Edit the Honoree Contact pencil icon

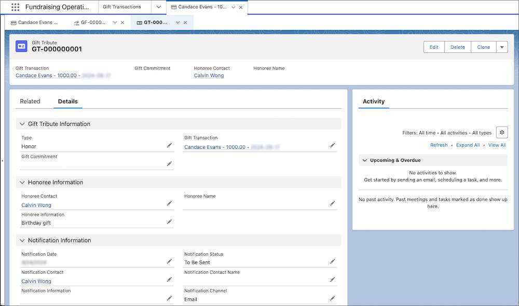(170, 203)
